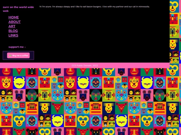Click the 'CC0 Public Domain, 2022' footer text
The height and width of the screenshot is (135, 181).
point(85,65)
